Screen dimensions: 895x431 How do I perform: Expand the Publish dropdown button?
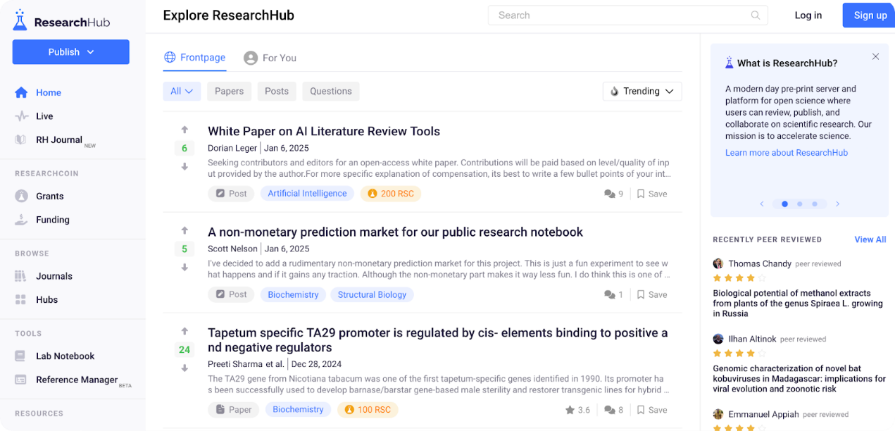tap(70, 52)
